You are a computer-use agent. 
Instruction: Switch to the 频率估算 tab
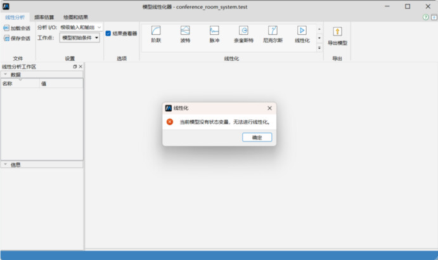pos(44,17)
